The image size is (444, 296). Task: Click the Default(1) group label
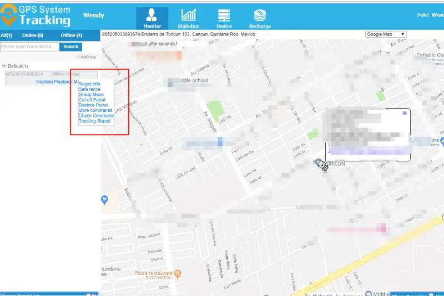[18, 66]
